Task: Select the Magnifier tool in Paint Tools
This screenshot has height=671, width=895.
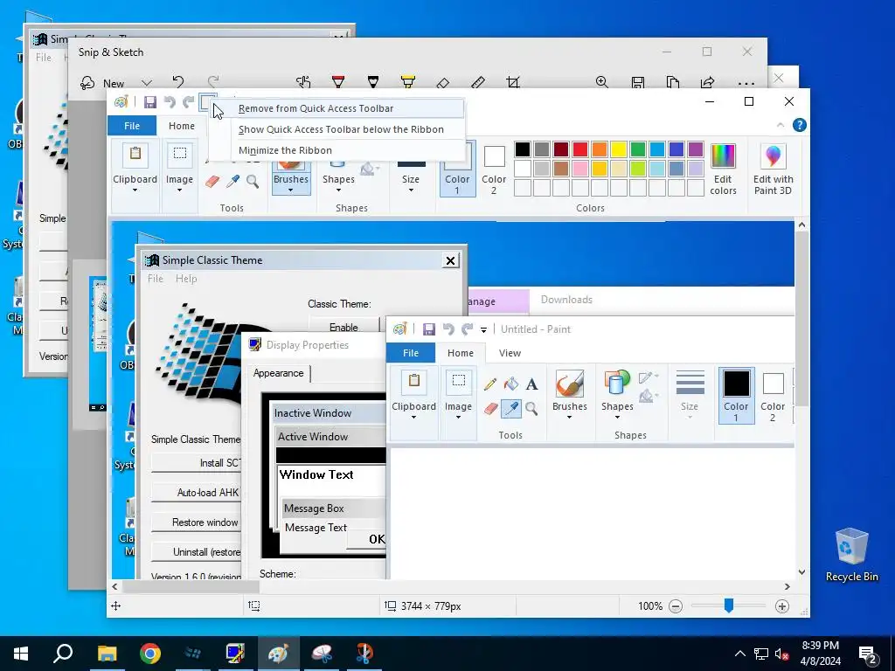Action: click(253, 182)
